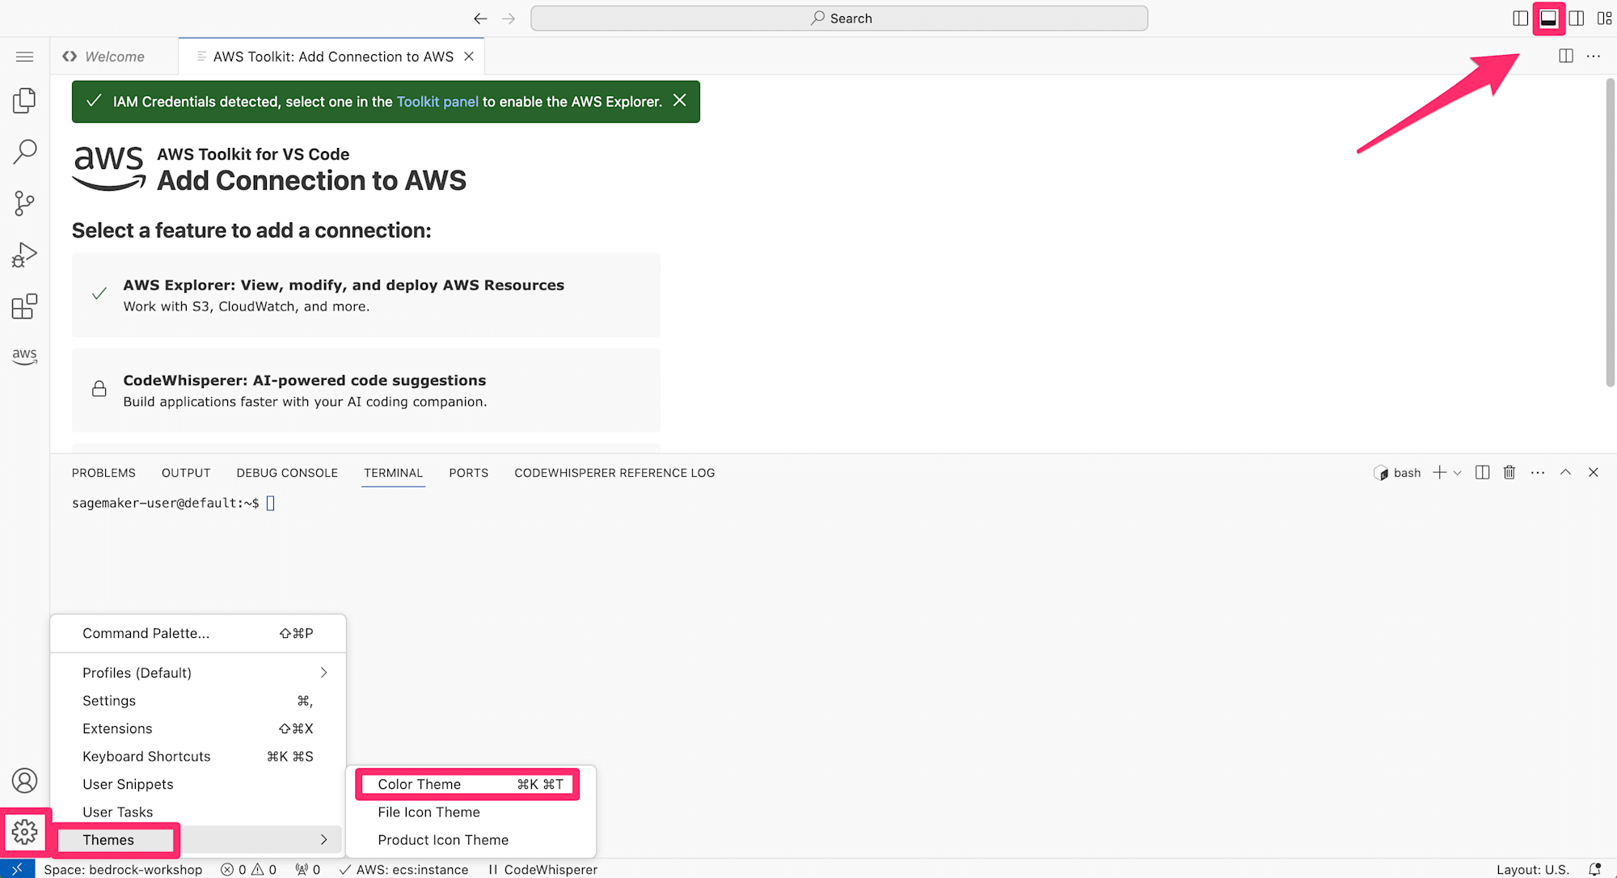Open Settings from the Manage menu
The image size is (1617, 878).
[x=198, y=700]
